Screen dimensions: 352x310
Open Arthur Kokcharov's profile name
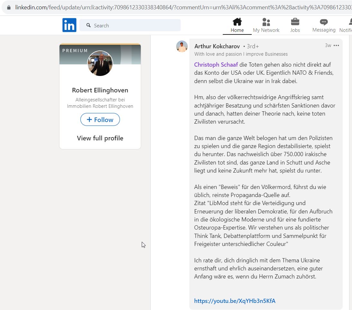tap(217, 46)
